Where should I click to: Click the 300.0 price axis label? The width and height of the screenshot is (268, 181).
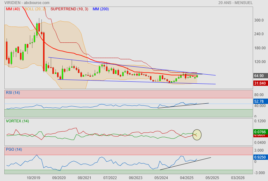pos(259,20)
